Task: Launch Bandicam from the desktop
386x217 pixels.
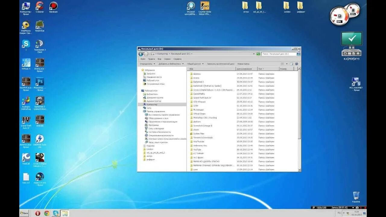Action: (x=53, y=8)
